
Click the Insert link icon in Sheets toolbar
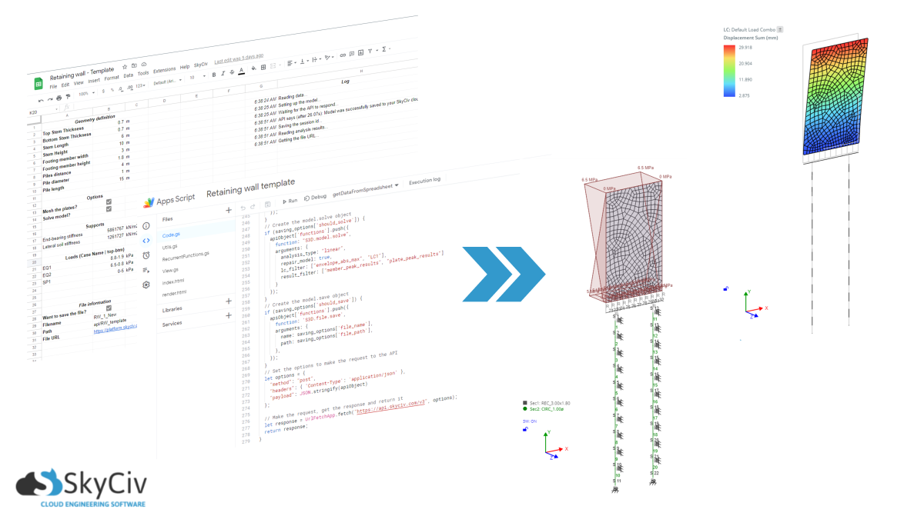[342, 55]
